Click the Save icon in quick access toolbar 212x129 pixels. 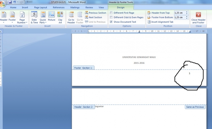10,2
